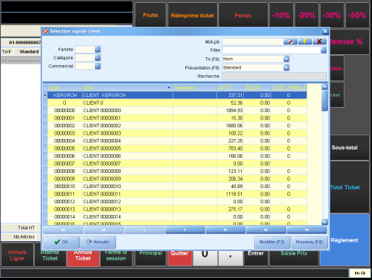Select the CLIENT 00000005 row
This screenshot has width=372, height=280.
click(x=175, y=148)
